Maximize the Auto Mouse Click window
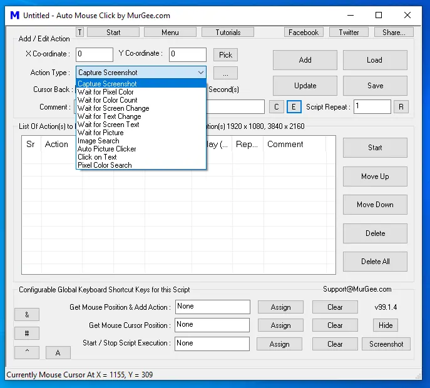 [379, 15]
